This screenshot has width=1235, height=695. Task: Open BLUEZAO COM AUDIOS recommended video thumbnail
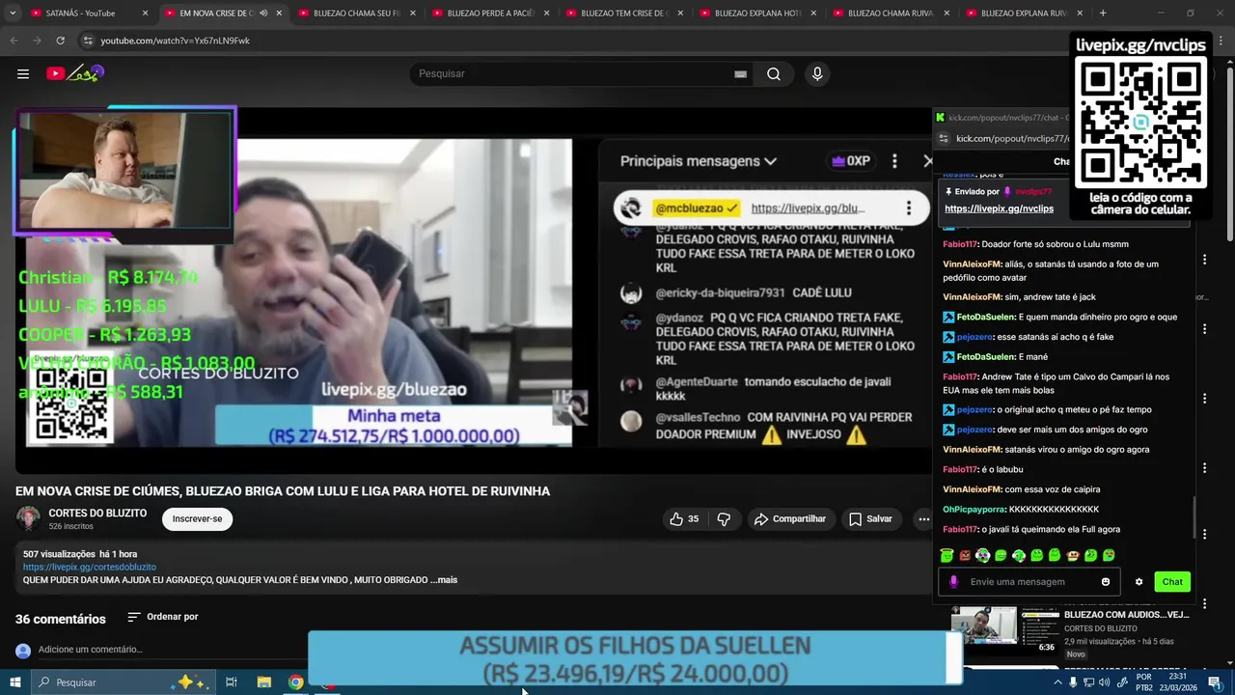pyautogui.click(x=1006, y=629)
